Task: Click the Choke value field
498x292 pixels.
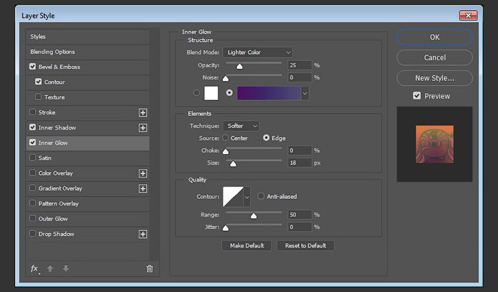Action: pyautogui.click(x=299, y=151)
